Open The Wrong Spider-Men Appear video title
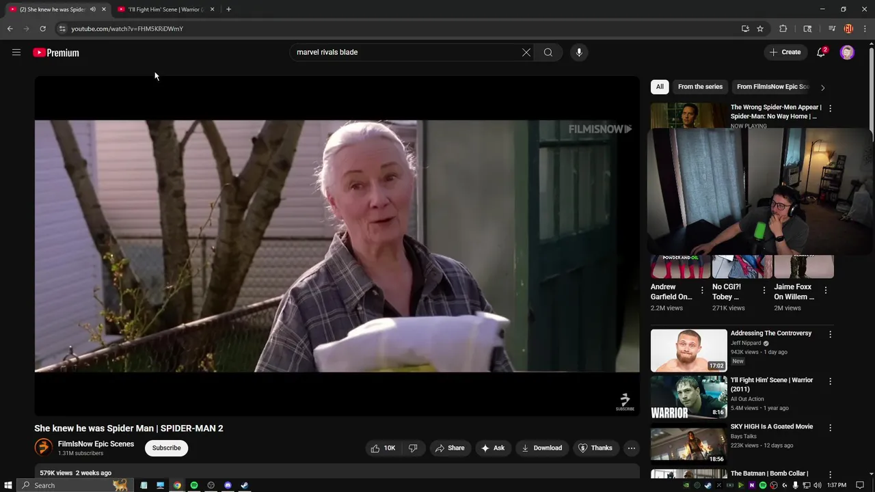 (776, 112)
